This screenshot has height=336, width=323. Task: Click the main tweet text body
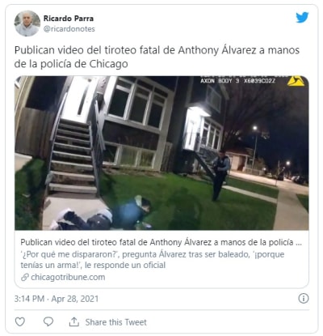(157, 57)
